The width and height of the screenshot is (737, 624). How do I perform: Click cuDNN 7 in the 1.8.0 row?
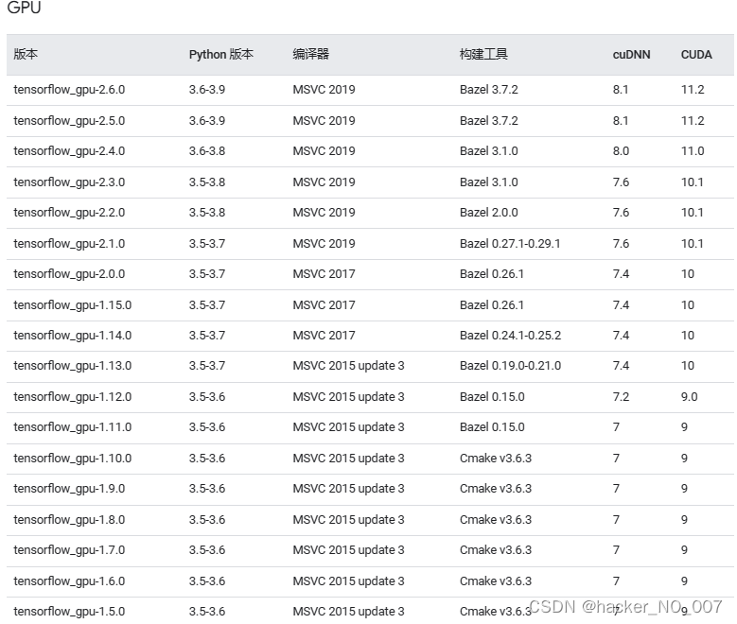[x=616, y=520]
